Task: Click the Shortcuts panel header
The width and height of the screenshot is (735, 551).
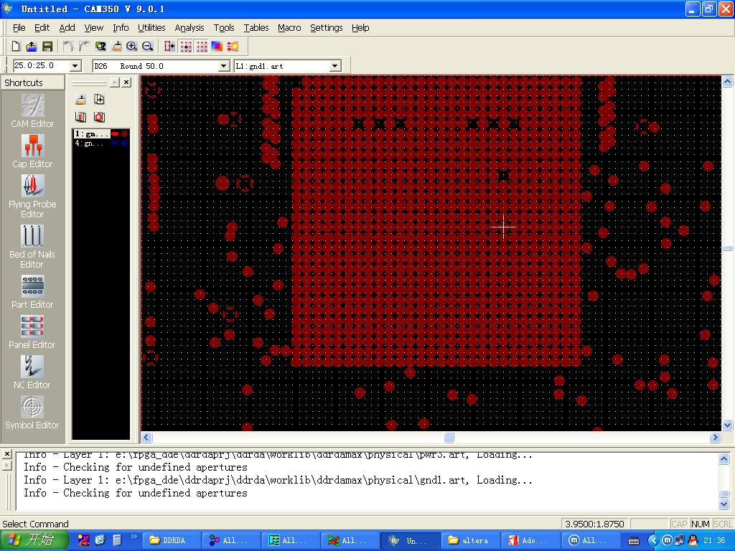Action: coord(33,83)
